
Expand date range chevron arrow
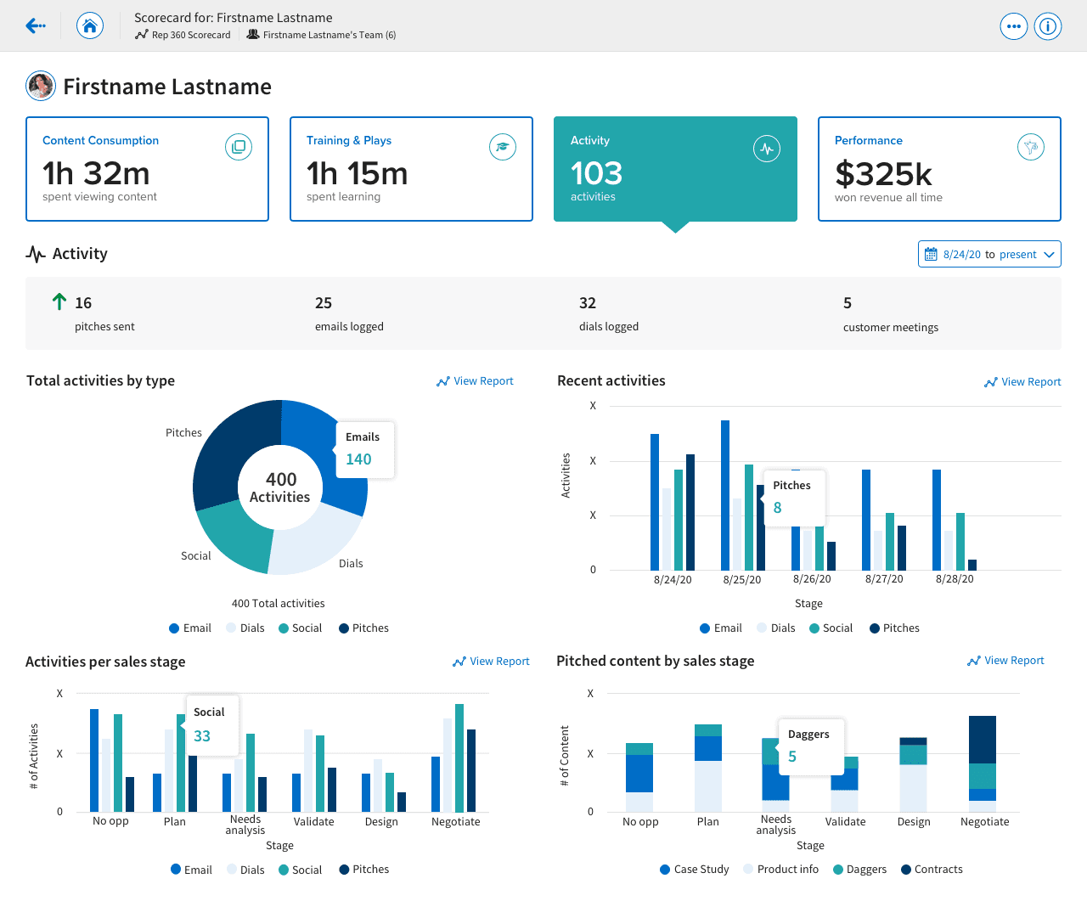tap(1049, 255)
